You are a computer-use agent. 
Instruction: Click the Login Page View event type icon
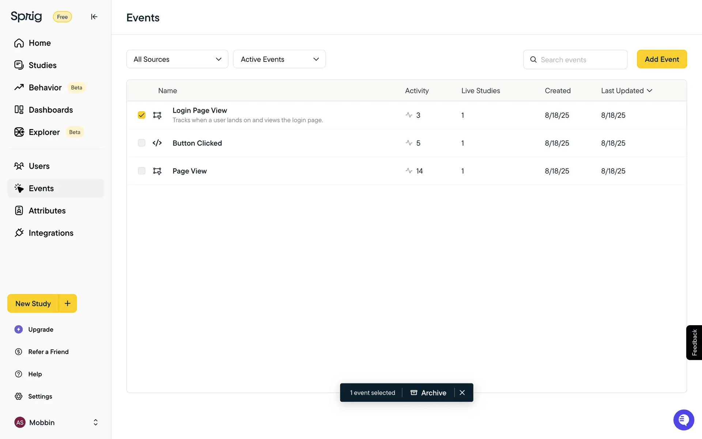click(x=157, y=115)
